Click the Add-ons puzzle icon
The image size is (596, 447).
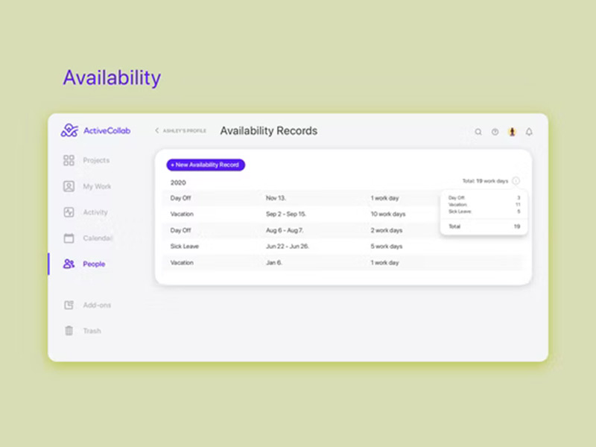point(69,305)
